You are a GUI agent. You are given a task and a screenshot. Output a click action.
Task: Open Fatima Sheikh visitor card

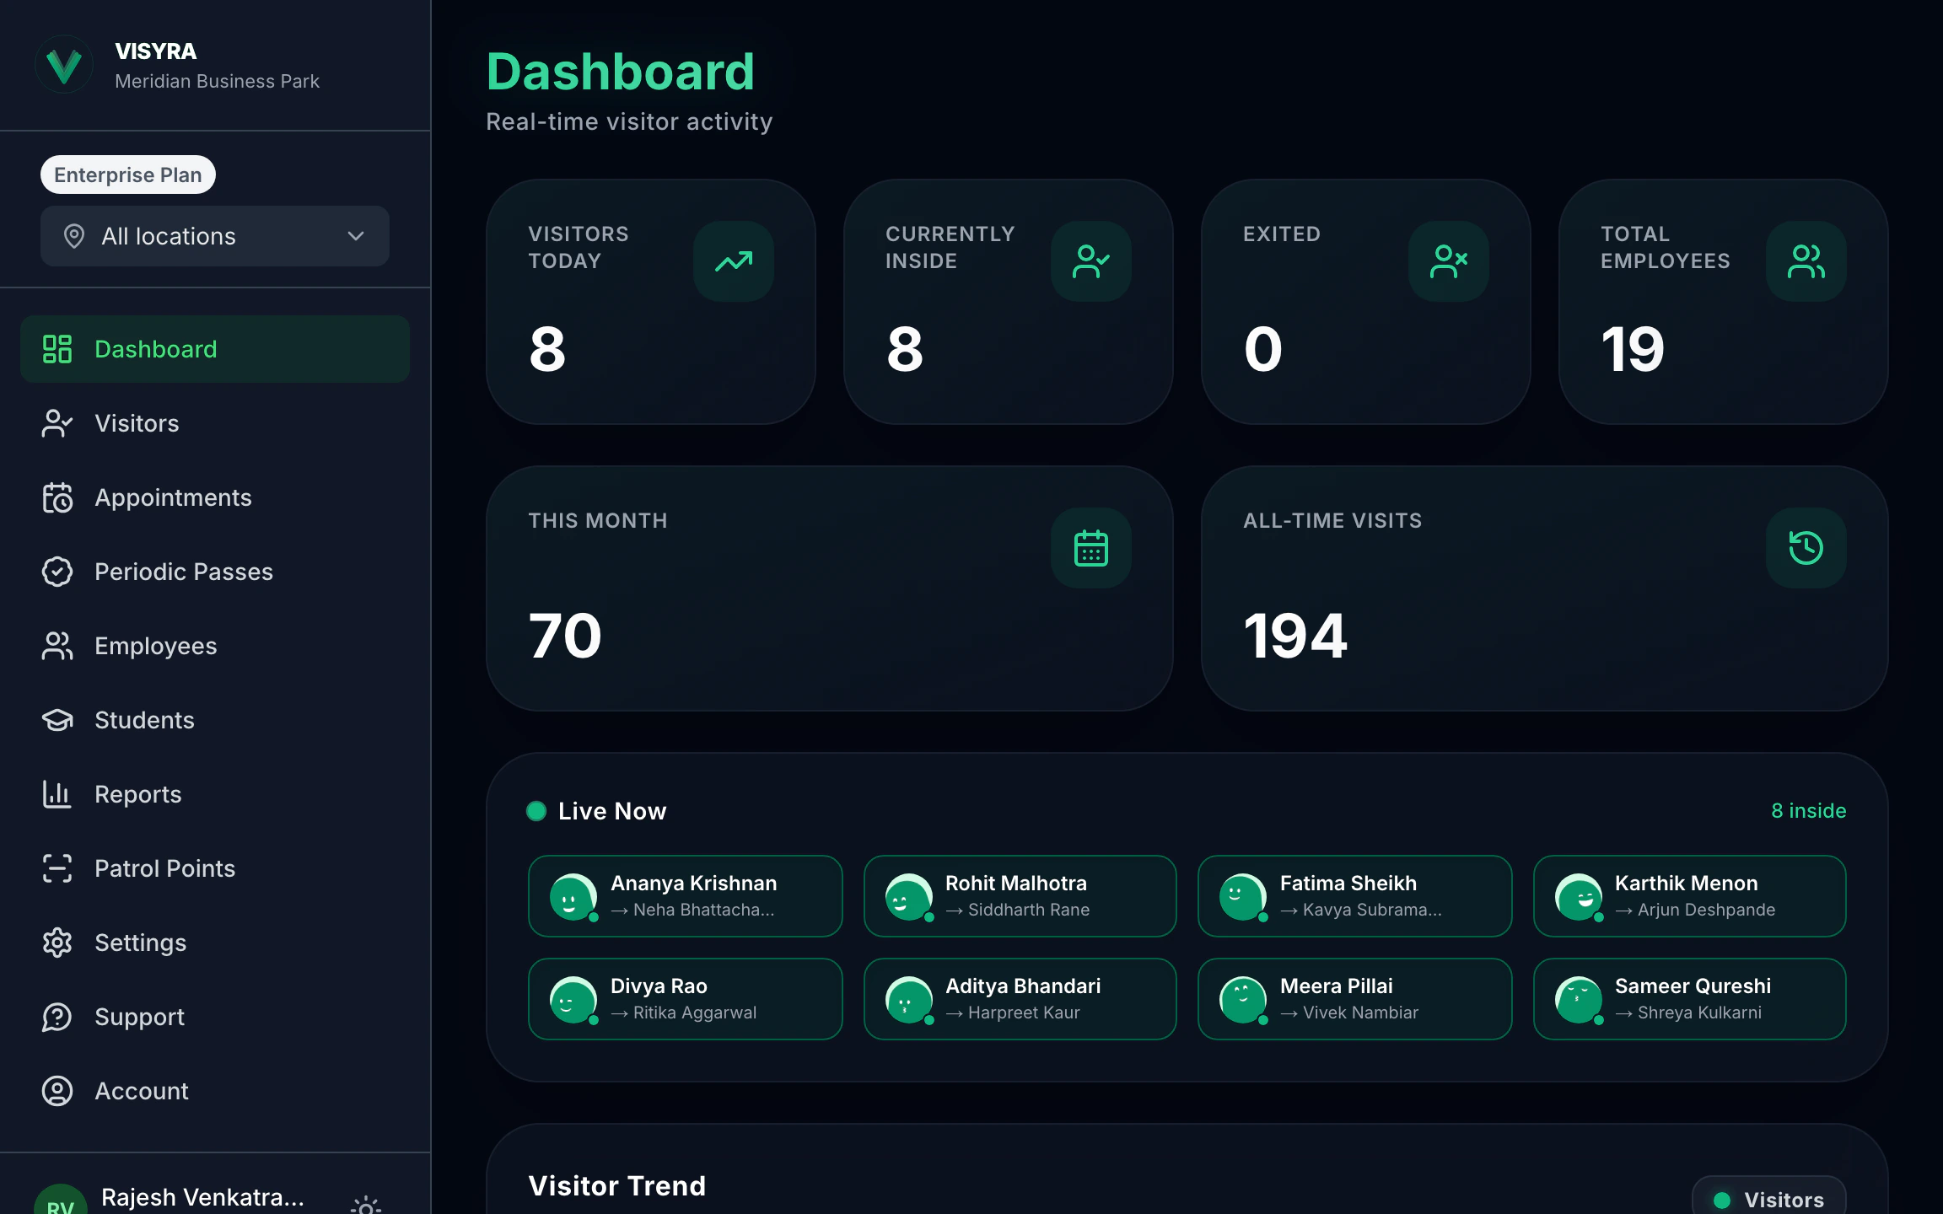point(1355,896)
